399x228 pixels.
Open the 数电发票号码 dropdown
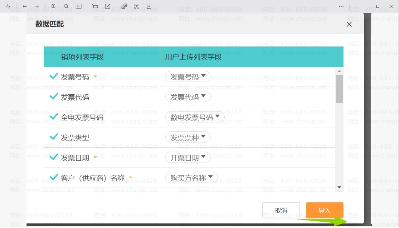(195, 117)
